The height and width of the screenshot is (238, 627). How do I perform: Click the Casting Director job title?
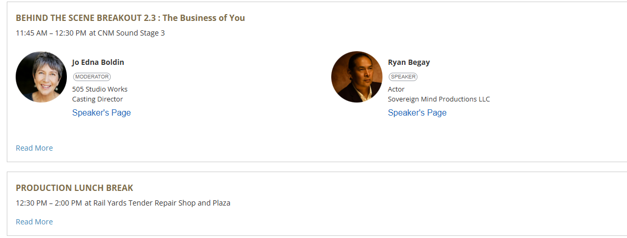[98, 99]
